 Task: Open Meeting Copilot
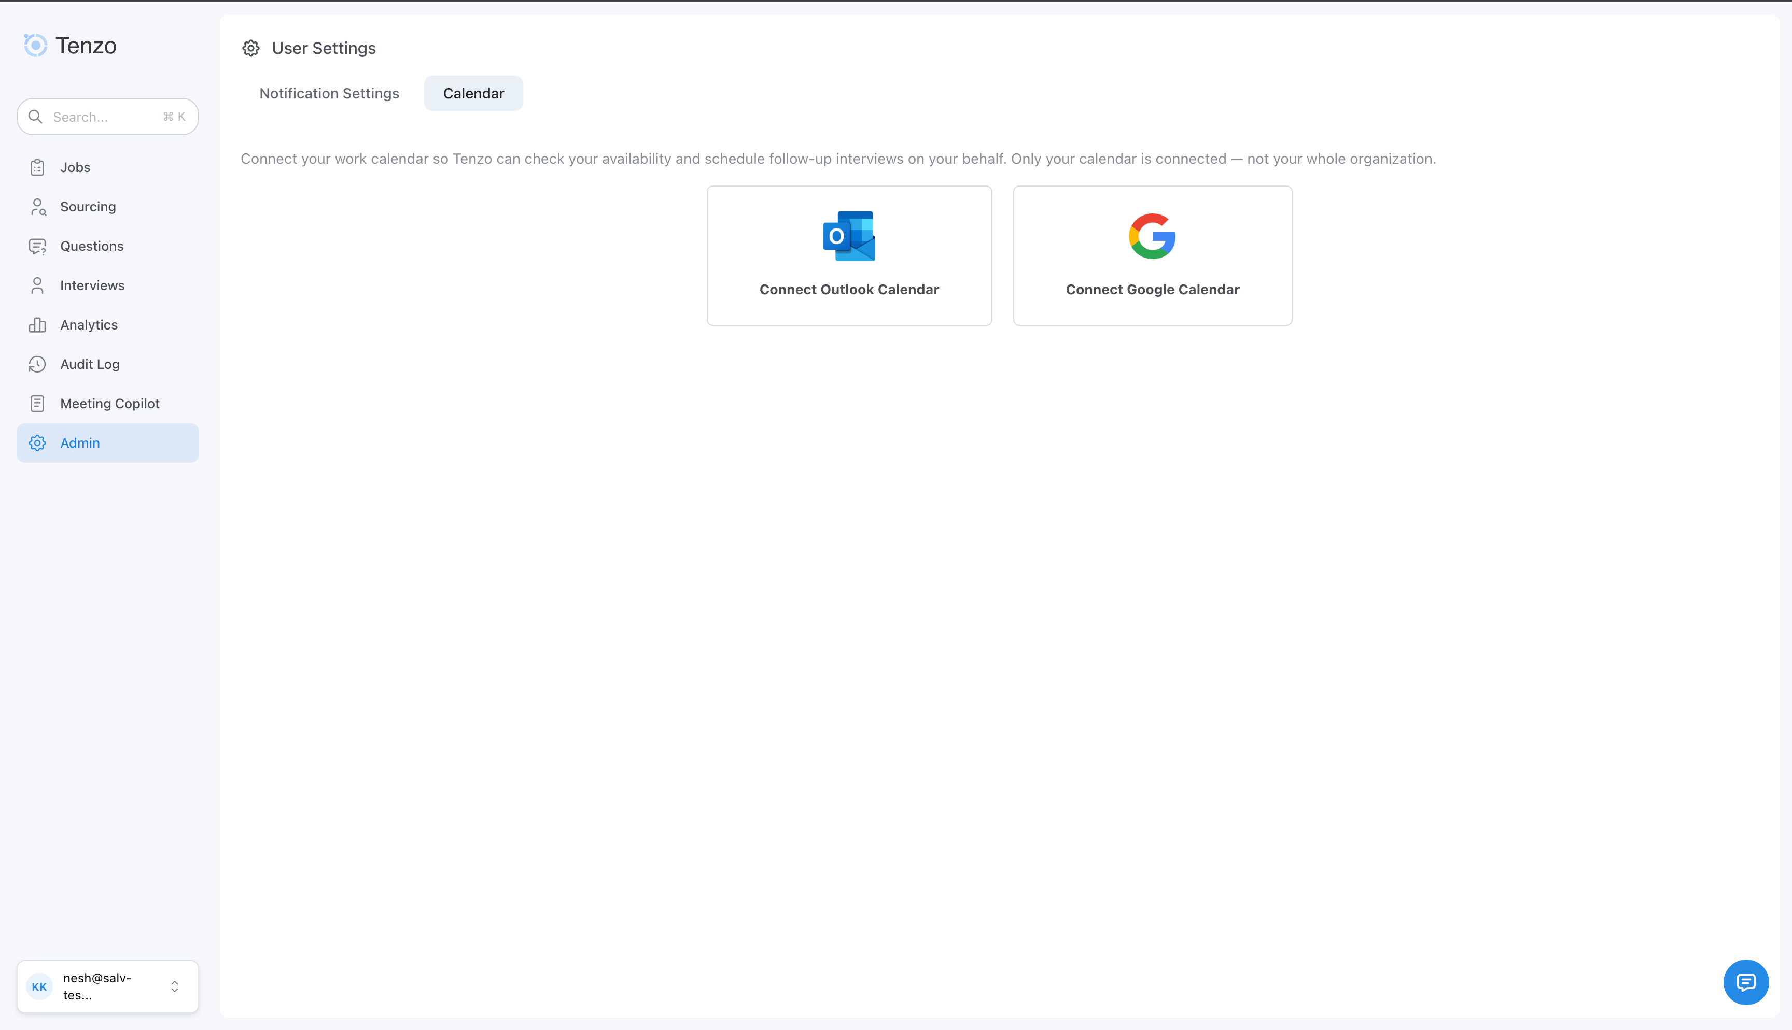point(107,404)
